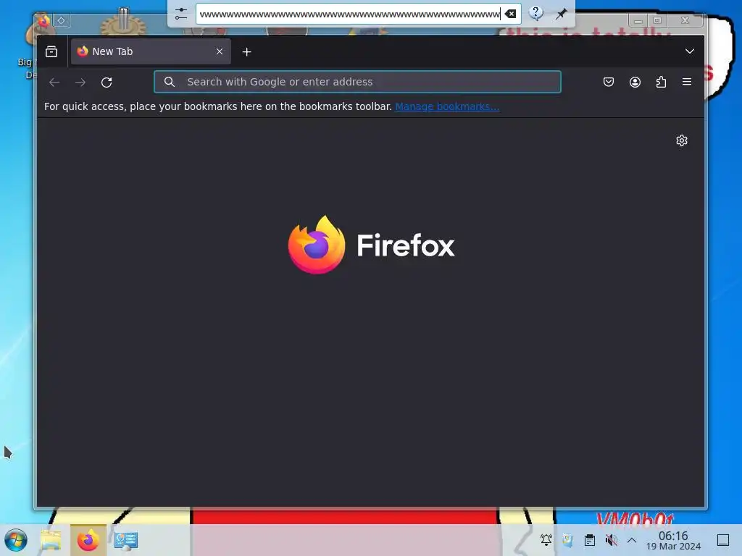Open the notifications bell in tray

tap(546, 539)
